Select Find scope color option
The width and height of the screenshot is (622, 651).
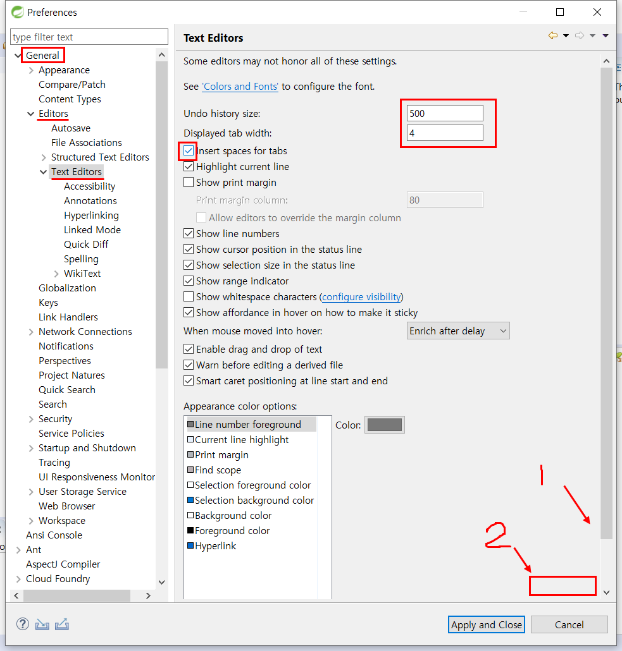[x=218, y=470]
